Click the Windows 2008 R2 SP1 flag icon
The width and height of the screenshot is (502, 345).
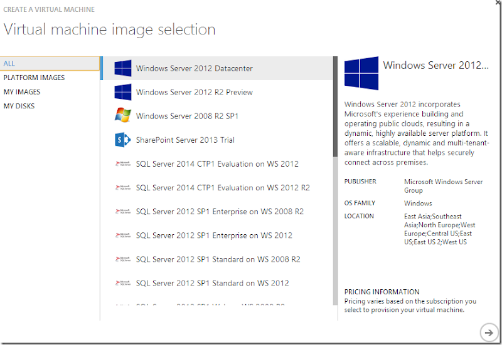(x=122, y=116)
